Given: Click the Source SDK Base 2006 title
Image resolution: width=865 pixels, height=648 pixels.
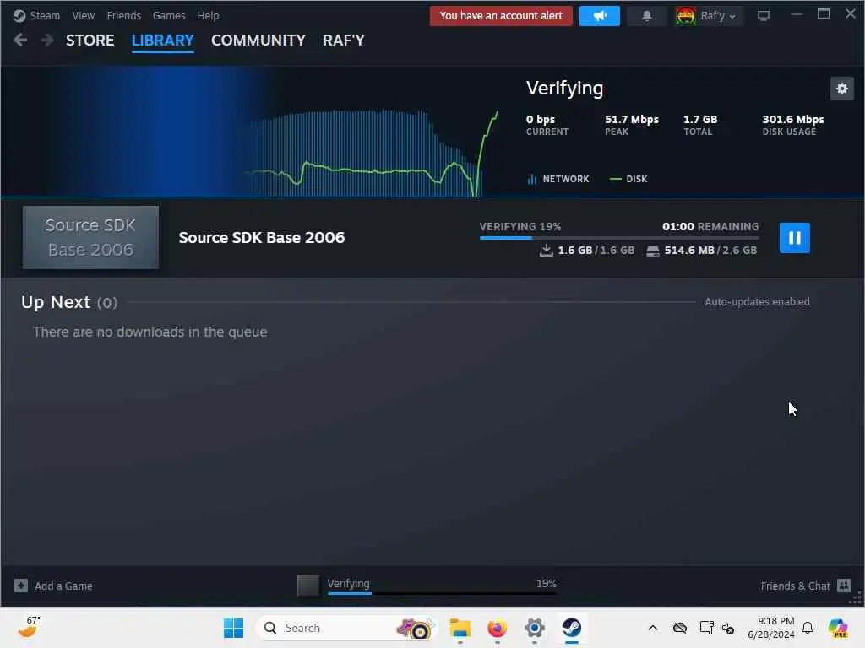Looking at the screenshot, I should coord(262,237).
